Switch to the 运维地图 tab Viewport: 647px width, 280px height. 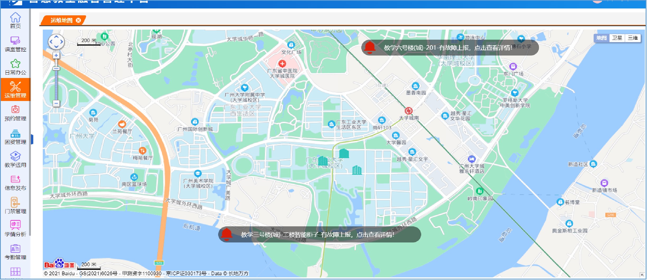point(61,20)
